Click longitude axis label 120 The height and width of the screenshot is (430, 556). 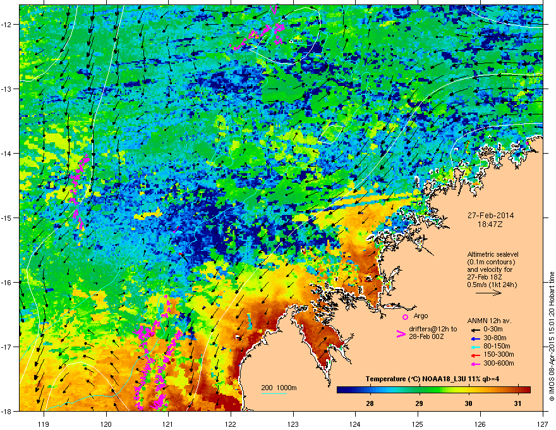(x=106, y=424)
